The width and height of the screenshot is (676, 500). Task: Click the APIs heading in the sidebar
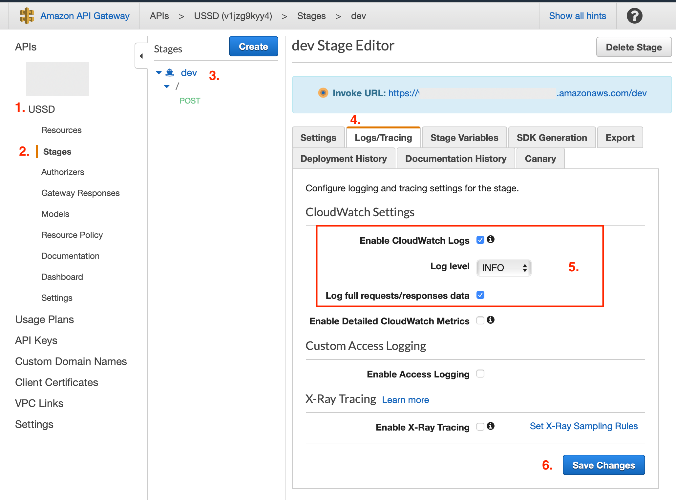26,47
